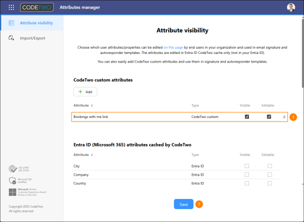Follow the 'on this page' link
The image size is (304, 222).
pyautogui.click(x=173, y=47)
